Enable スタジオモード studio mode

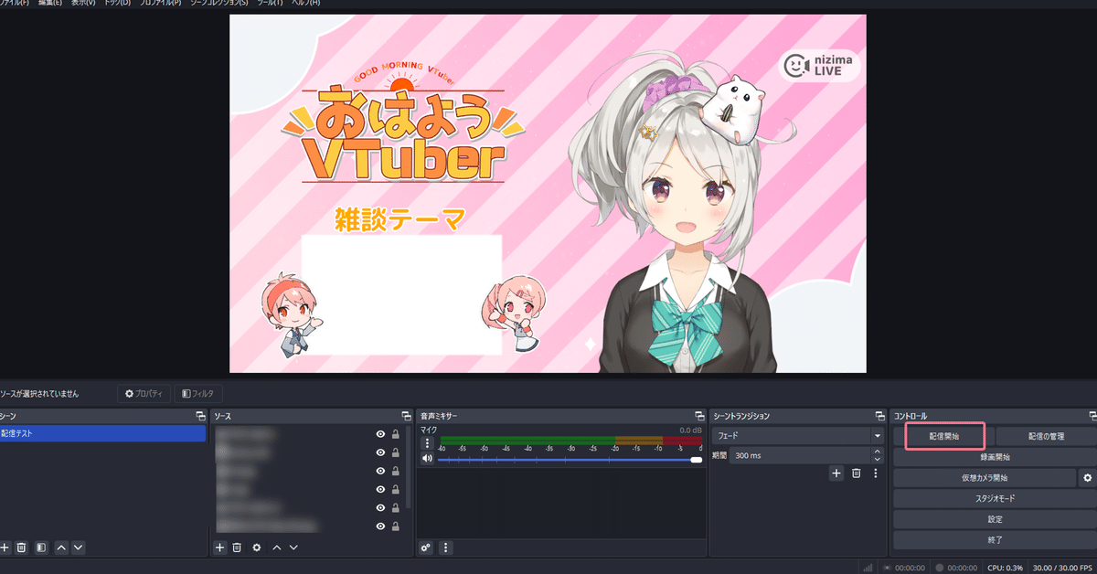coord(994,498)
